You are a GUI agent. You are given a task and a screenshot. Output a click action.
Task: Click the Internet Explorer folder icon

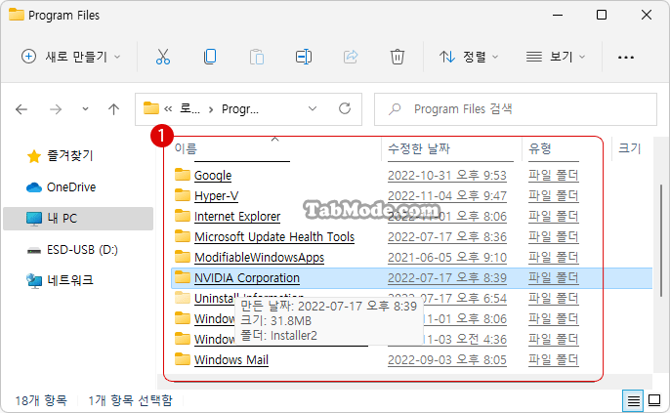coord(183,216)
